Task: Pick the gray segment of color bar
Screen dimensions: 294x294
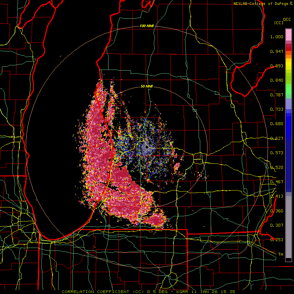Action: point(288,227)
